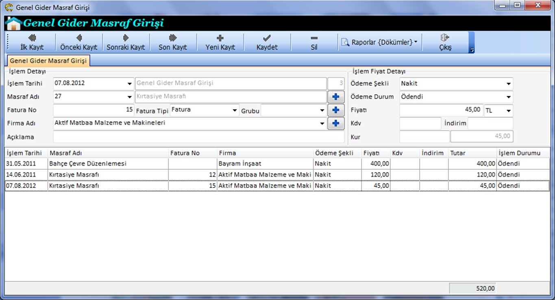The width and height of the screenshot is (555, 300).
Task: Go to first record with İlk Kayıt
Action: click(x=32, y=42)
